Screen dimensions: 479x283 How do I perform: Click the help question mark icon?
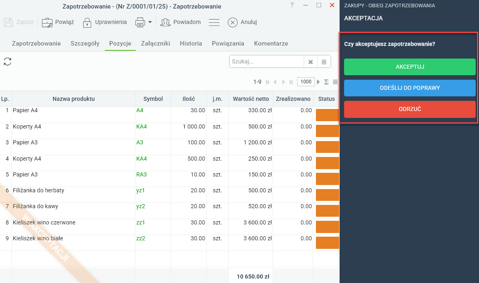[x=292, y=5]
